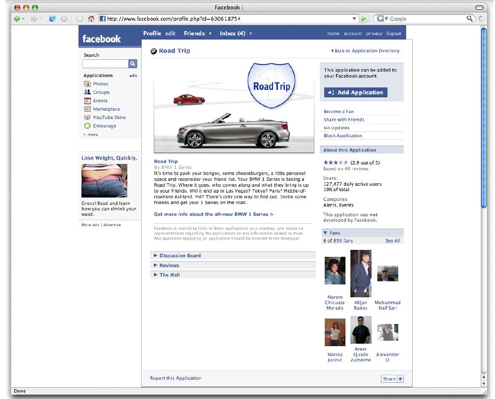Screen dimensions: 495x399
Task: Click the green Go arrow beside the address bar
Action: (364, 19)
